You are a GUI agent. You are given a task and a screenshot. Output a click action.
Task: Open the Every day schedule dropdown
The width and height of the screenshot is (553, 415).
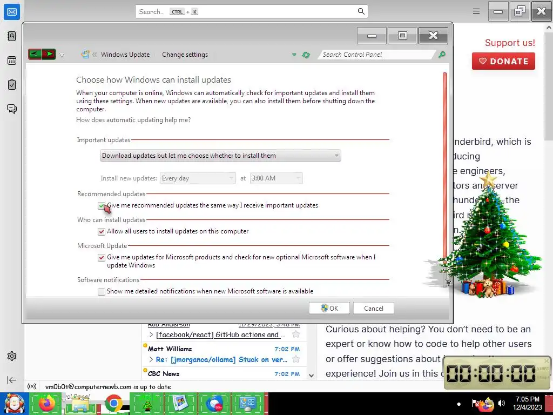(198, 178)
